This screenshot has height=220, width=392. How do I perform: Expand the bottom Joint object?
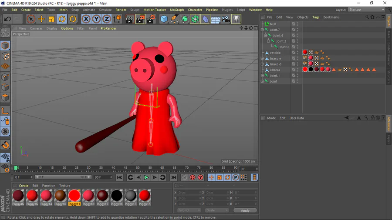click(262, 81)
